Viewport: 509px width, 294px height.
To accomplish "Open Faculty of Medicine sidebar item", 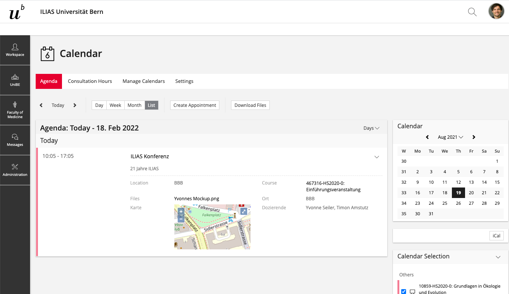I will 15,110.
